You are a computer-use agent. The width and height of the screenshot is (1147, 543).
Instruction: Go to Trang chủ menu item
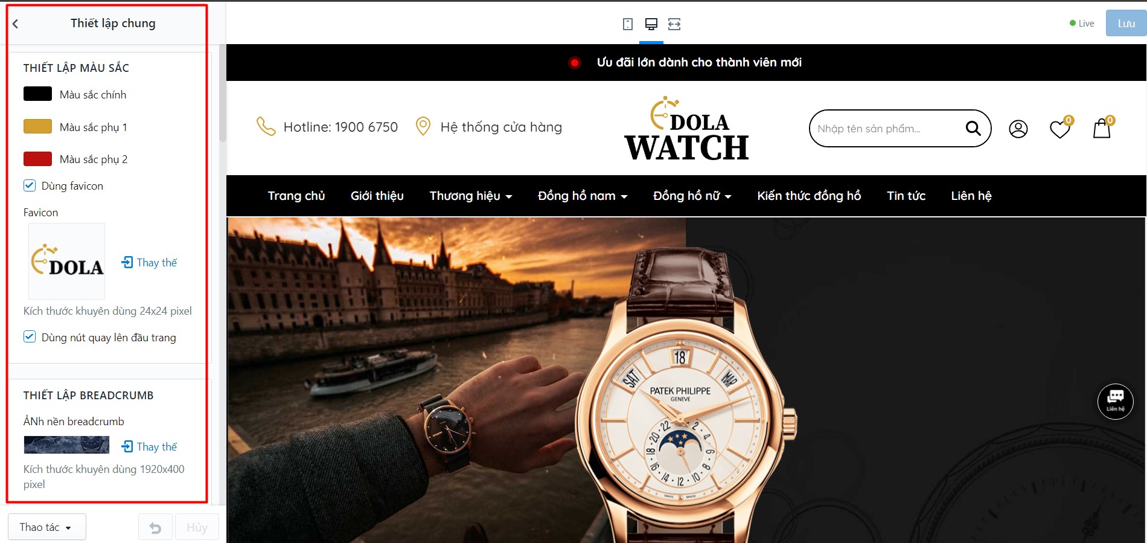click(x=296, y=196)
